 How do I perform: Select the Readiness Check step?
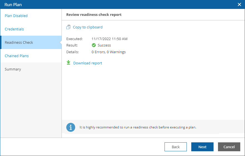[x=19, y=43]
